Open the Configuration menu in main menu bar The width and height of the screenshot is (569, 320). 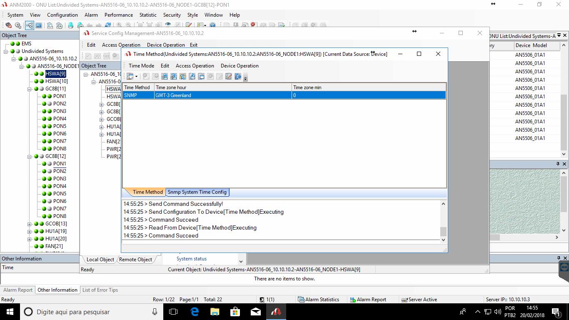[62, 15]
